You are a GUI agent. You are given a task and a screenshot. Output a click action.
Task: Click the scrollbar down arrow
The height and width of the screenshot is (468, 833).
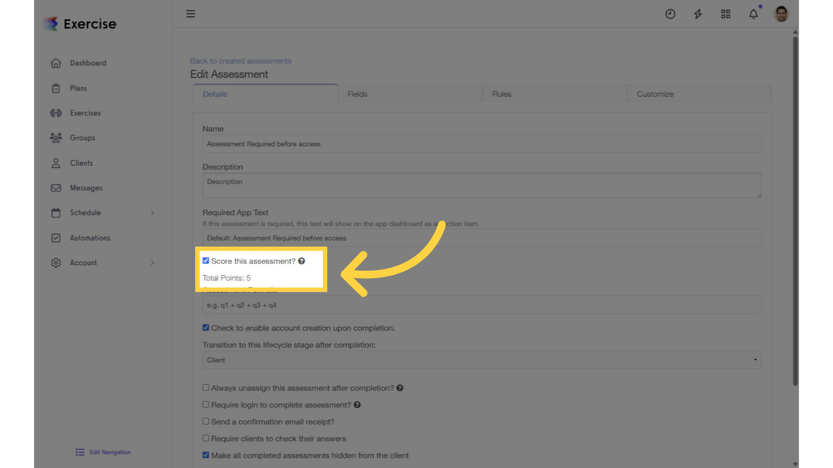point(795,464)
